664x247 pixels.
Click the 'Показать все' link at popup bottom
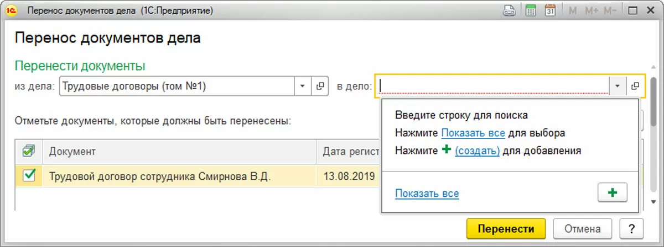pyautogui.click(x=427, y=194)
